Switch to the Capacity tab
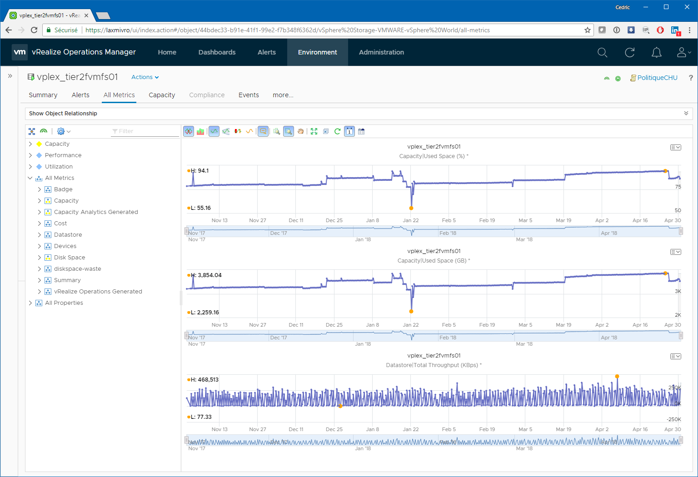 point(162,95)
